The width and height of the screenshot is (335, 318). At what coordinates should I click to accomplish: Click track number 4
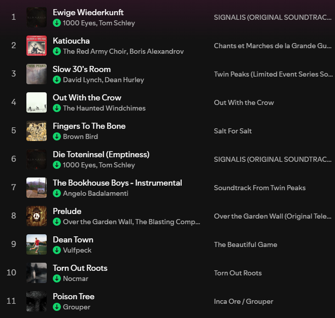coord(14,102)
